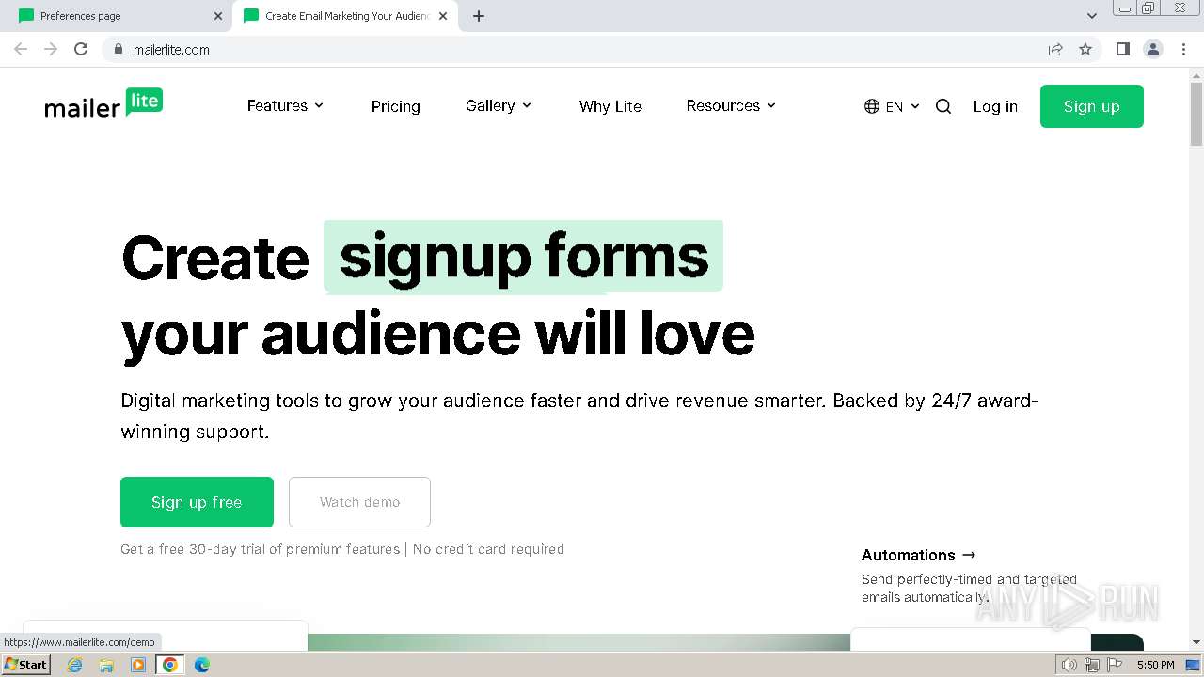Click the volume speaker tray icon

1069,665
